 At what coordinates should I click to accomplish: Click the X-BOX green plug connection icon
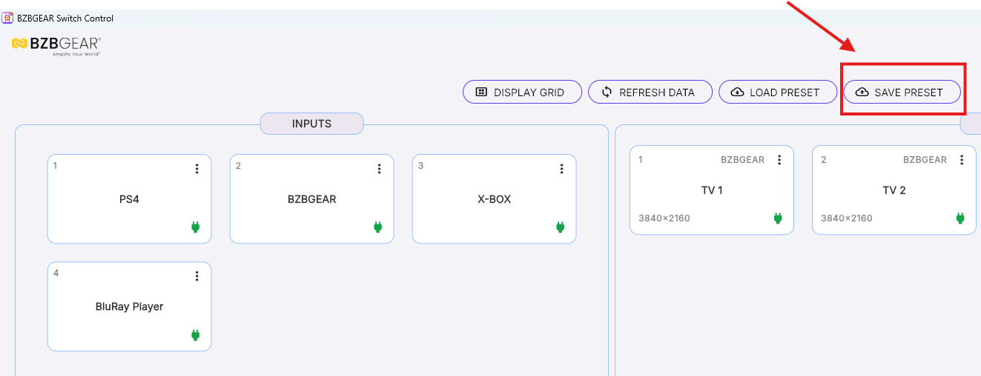click(x=561, y=227)
